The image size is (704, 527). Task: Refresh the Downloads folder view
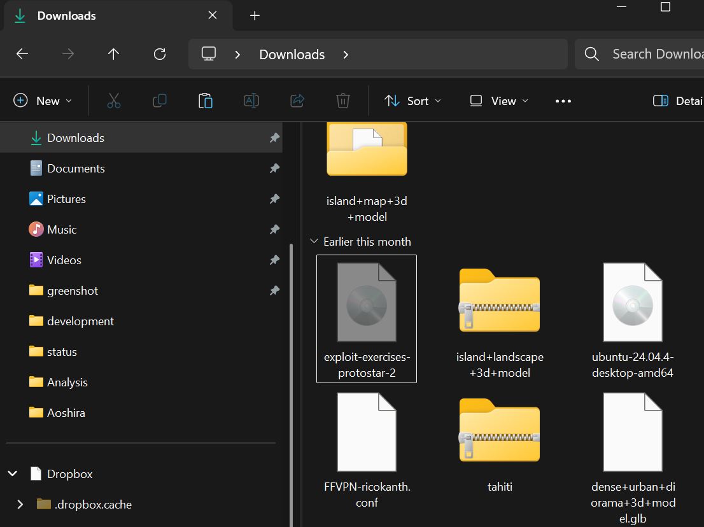tap(160, 54)
